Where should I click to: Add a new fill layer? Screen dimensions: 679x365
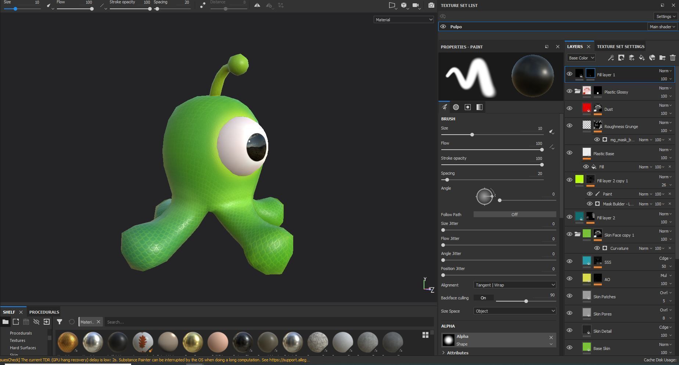coord(642,58)
